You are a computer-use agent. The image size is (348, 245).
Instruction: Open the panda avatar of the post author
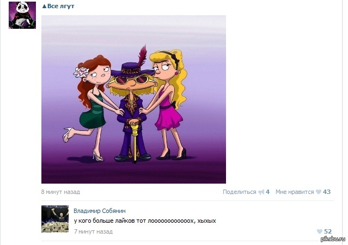[22, 15]
